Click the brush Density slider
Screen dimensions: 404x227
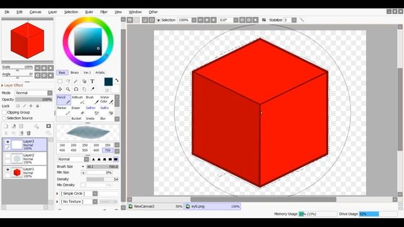102,179
